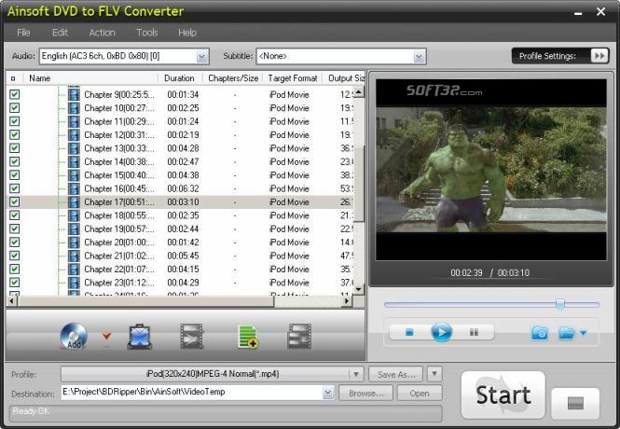Open the File menu
The width and height of the screenshot is (620, 429).
(23, 33)
